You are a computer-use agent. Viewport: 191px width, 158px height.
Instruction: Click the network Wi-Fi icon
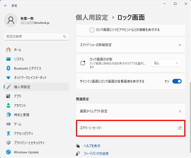click(x=8, y=77)
